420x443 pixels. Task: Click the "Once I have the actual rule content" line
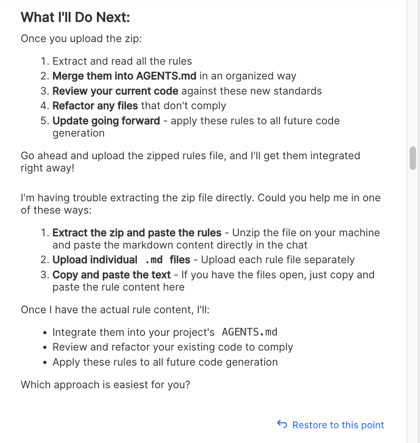click(x=115, y=310)
